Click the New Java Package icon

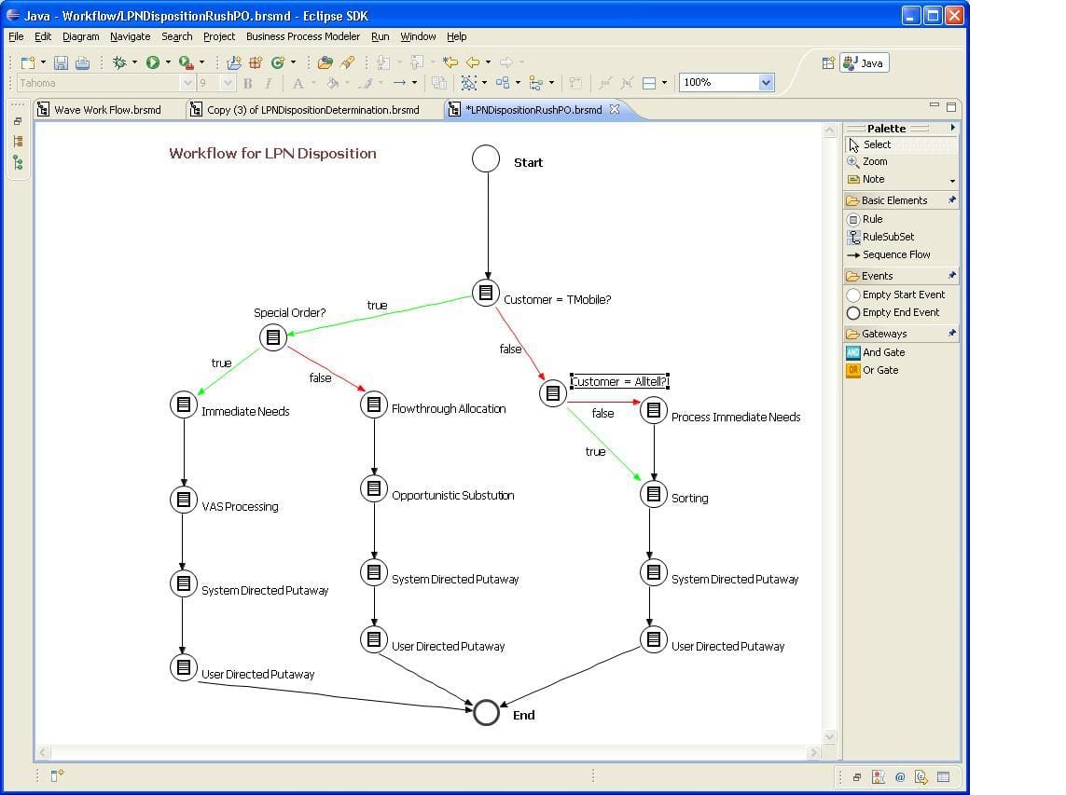pos(256,63)
